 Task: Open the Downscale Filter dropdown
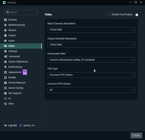[x=91, y=60]
